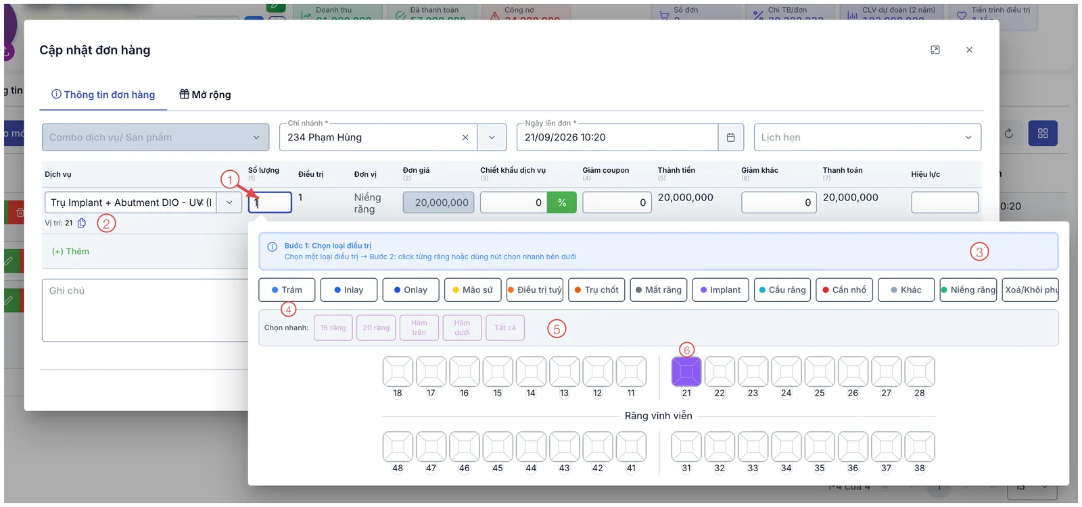Open the calendar picker for Ngày lên đơn

730,137
